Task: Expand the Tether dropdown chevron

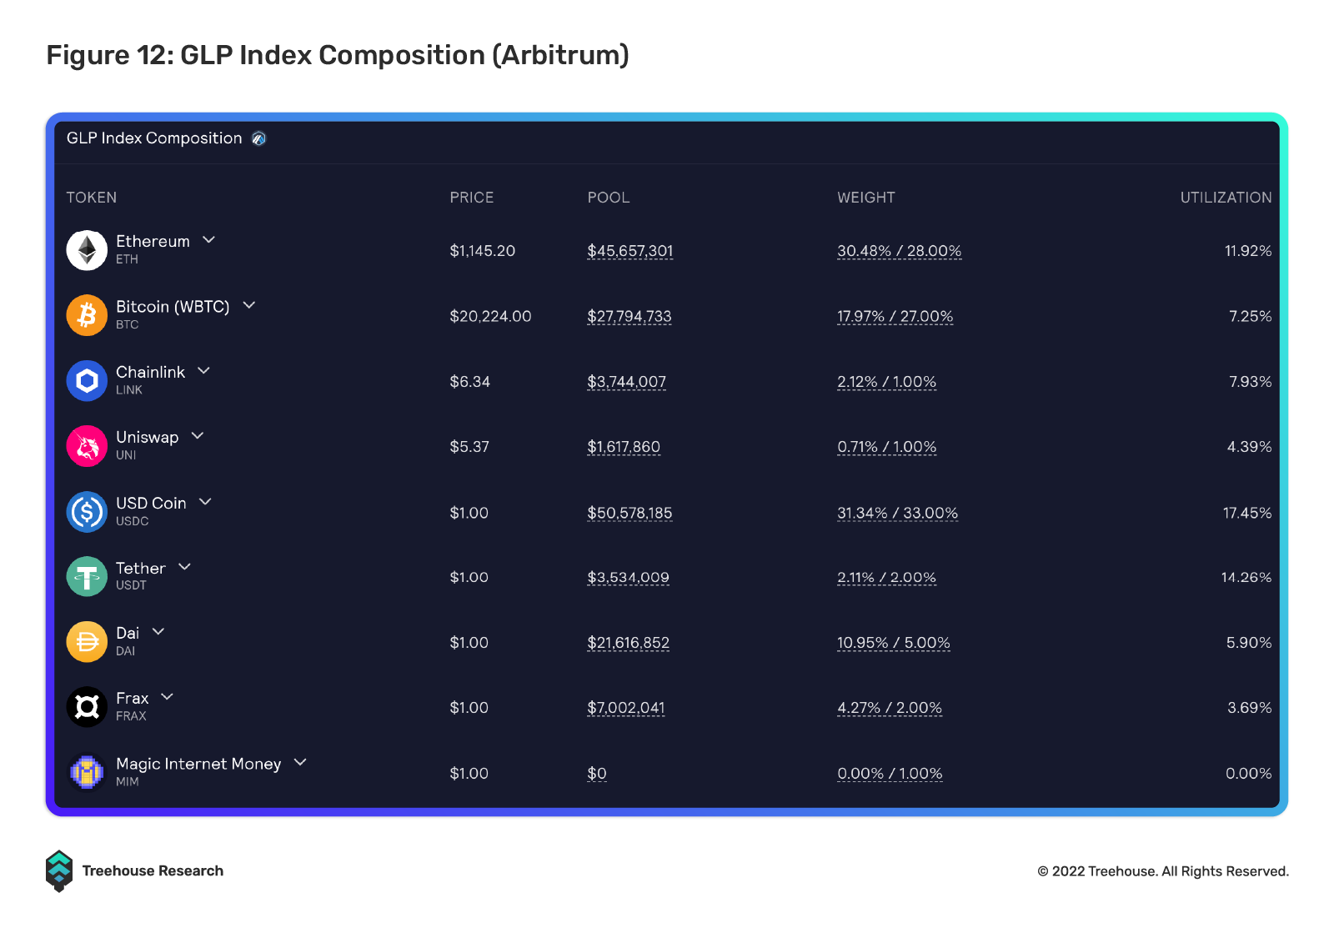Action: pyautogui.click(x=185, y=567)
